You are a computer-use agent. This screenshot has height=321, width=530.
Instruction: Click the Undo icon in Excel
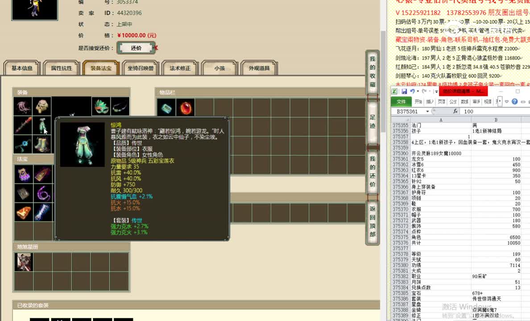413,91
